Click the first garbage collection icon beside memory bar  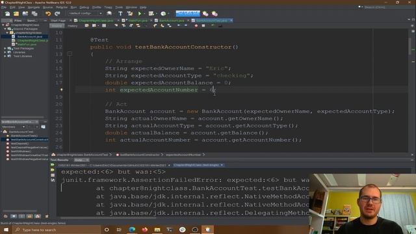[205, 14]
